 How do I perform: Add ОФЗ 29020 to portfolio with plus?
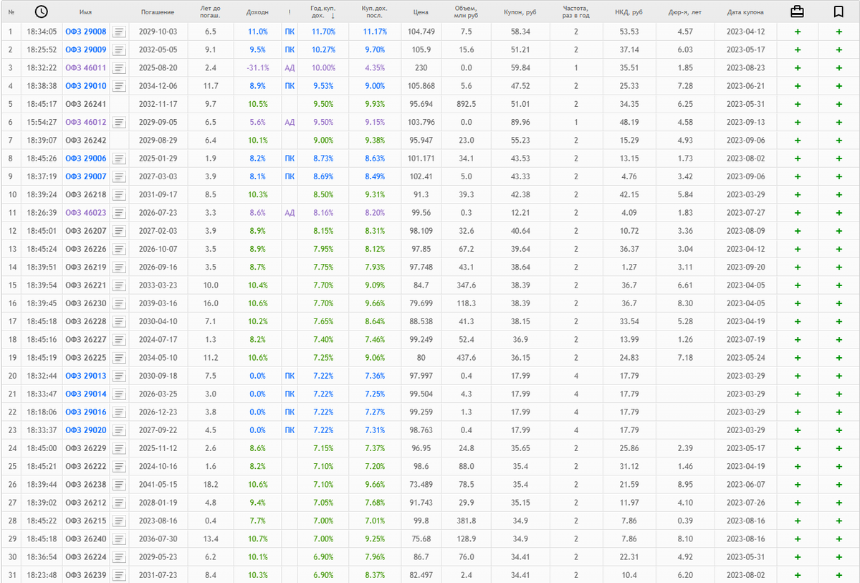tap(796, 430)
